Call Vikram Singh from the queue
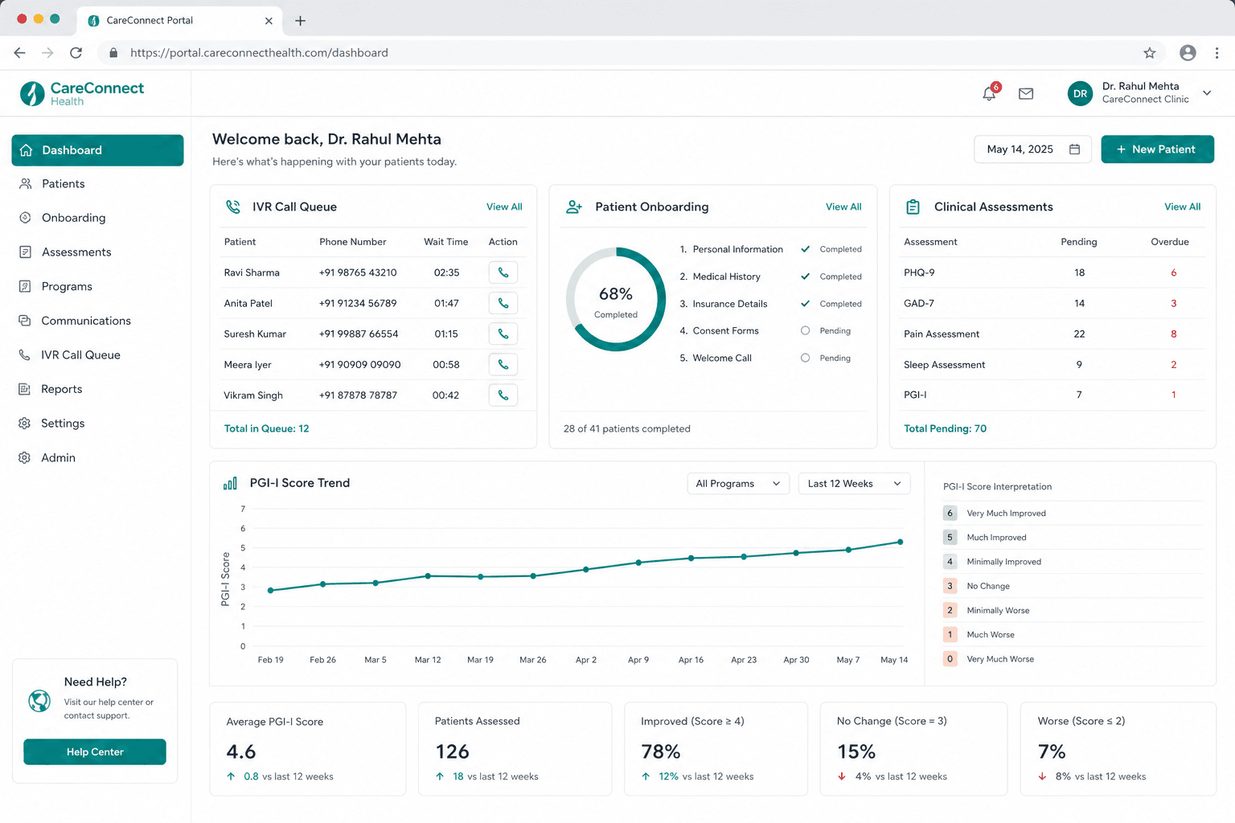1235x823 pixels. tap(503, 395)
